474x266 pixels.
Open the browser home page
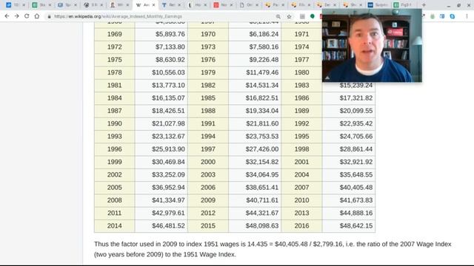pos(37,16)
